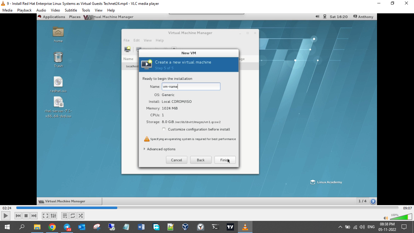This screenshot has height=233, width=414.
Task: Stop playback in VLC
Action: (x=26, y=216)
